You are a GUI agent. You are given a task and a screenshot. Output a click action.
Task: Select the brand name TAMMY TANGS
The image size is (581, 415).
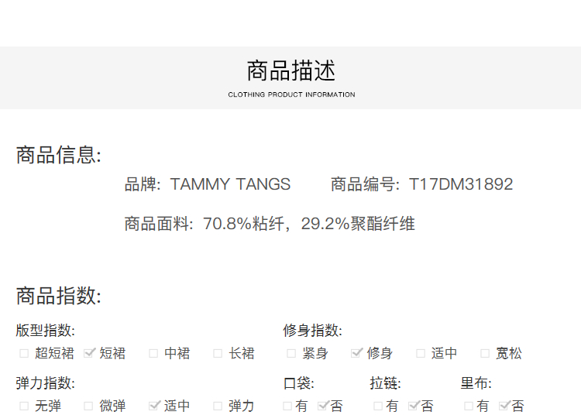click(230, 184)
